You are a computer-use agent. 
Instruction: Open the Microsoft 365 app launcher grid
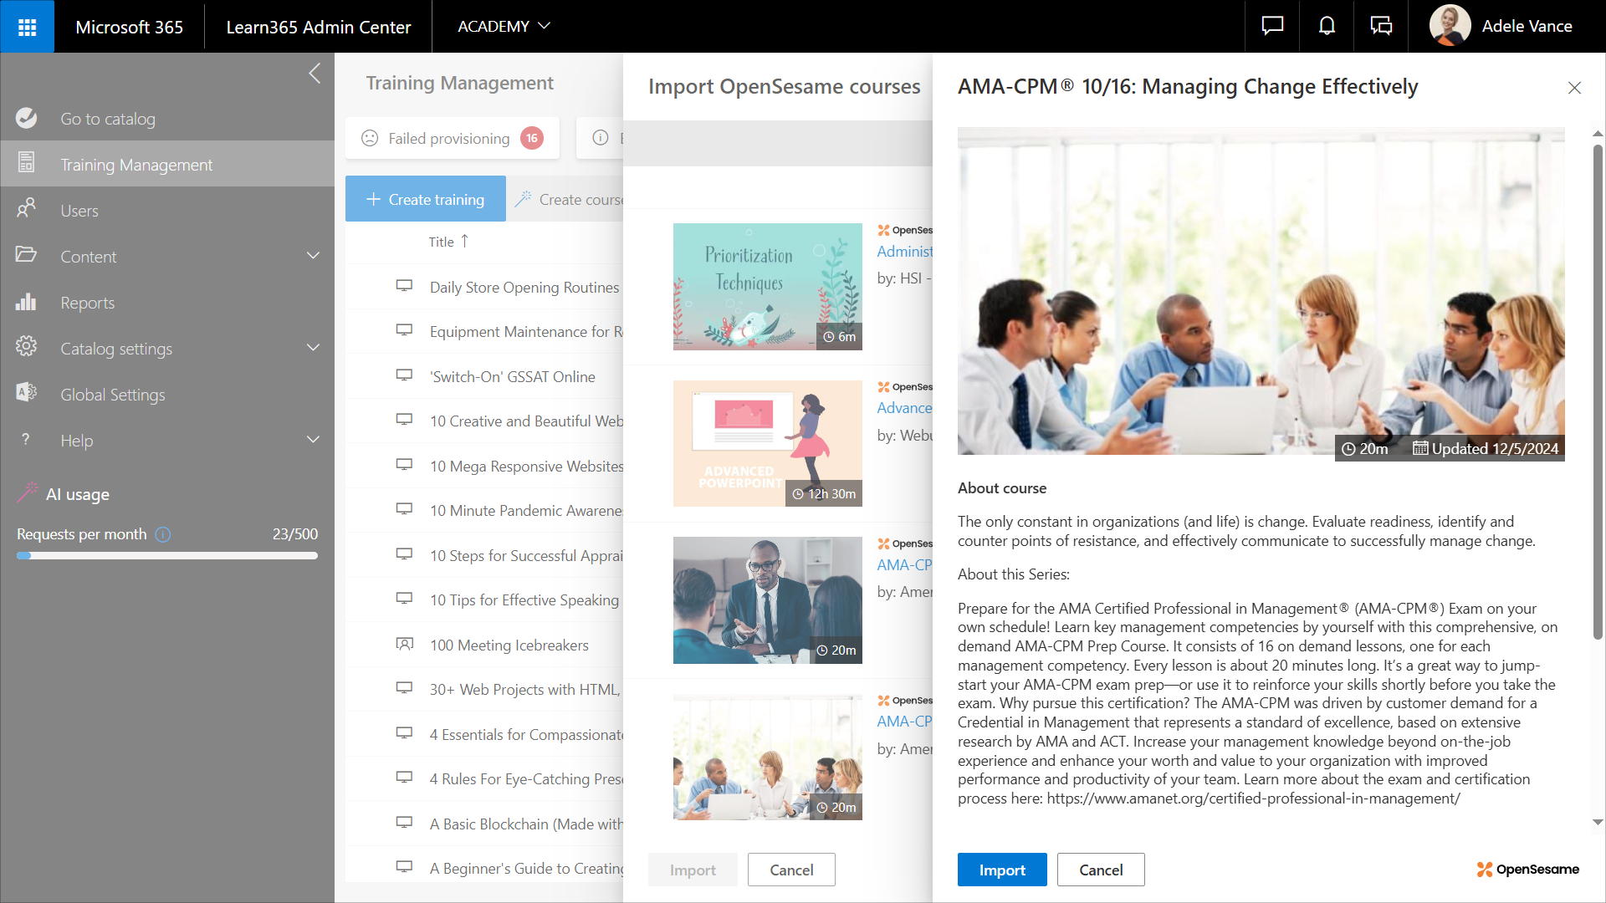(27, 27)
